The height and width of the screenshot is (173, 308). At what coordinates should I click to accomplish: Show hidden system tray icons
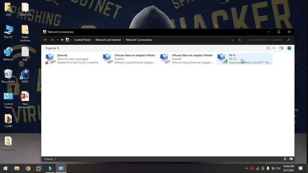tap(246, 168)
